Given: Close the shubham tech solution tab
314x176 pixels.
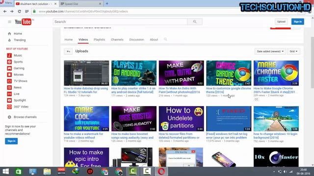Looking at the screenshot, I should [x=55, y=4].
